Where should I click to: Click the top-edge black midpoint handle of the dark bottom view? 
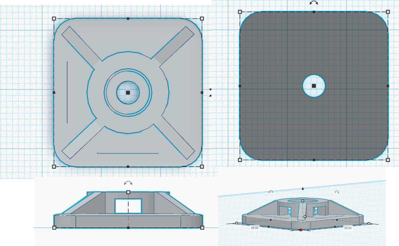tap(314, 12)
